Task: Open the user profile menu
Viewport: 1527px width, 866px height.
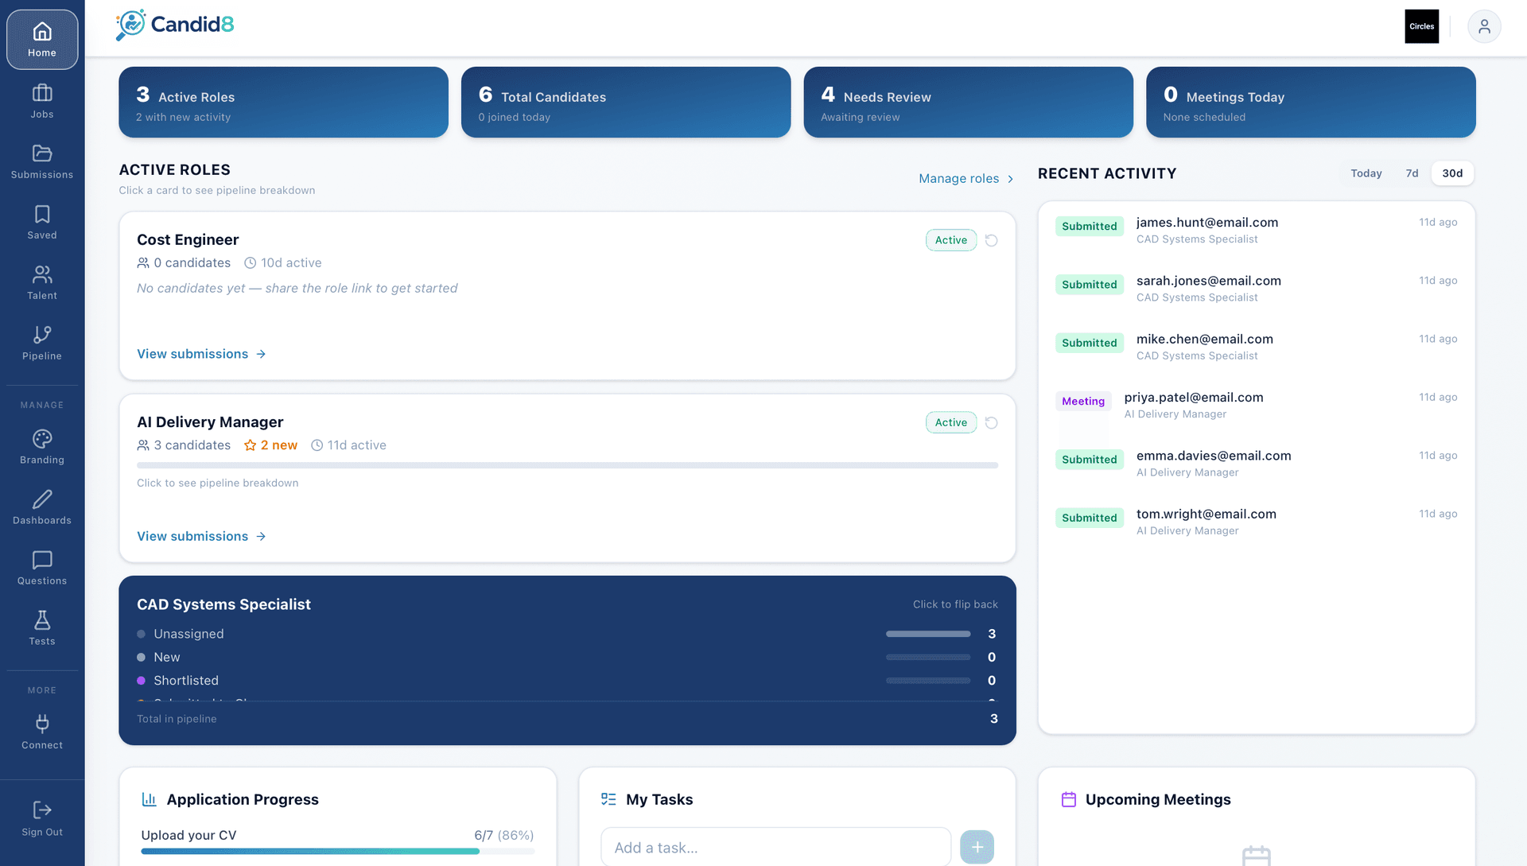Action: (x=1484, y=26)
